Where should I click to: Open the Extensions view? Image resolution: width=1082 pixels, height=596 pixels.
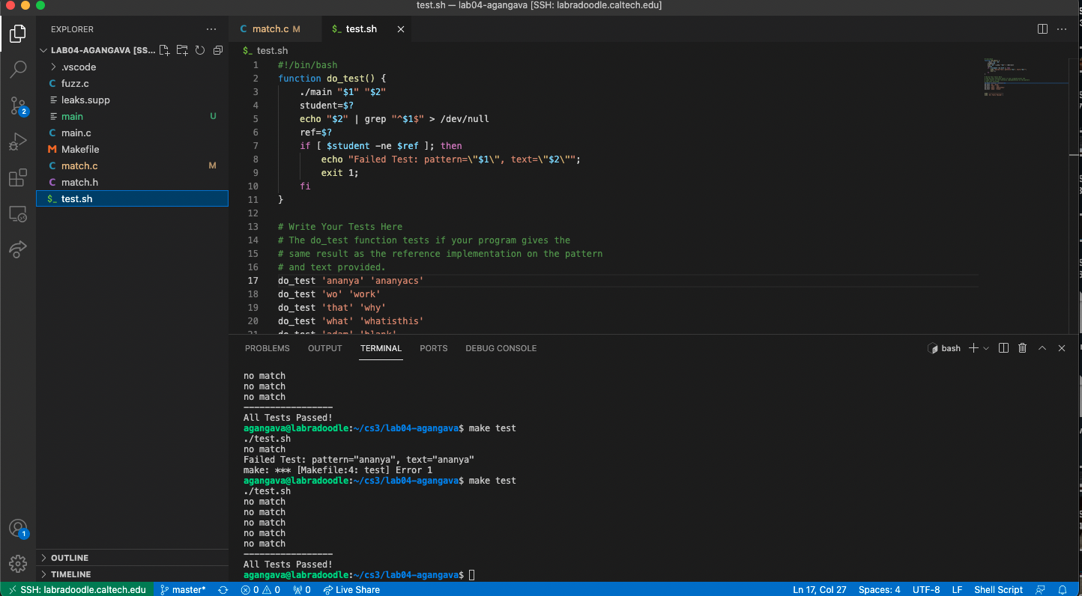click(18, 178)
